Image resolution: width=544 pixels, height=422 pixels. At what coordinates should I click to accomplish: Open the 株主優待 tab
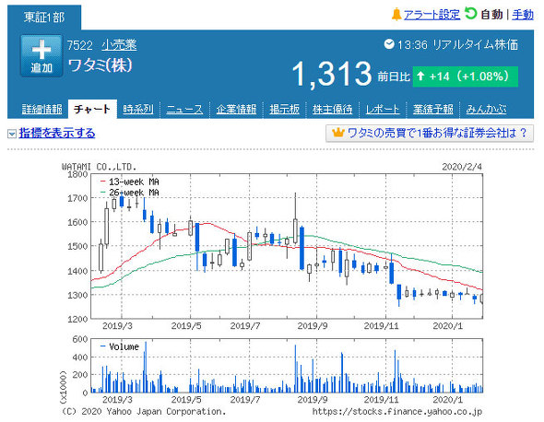click(332, 110)
